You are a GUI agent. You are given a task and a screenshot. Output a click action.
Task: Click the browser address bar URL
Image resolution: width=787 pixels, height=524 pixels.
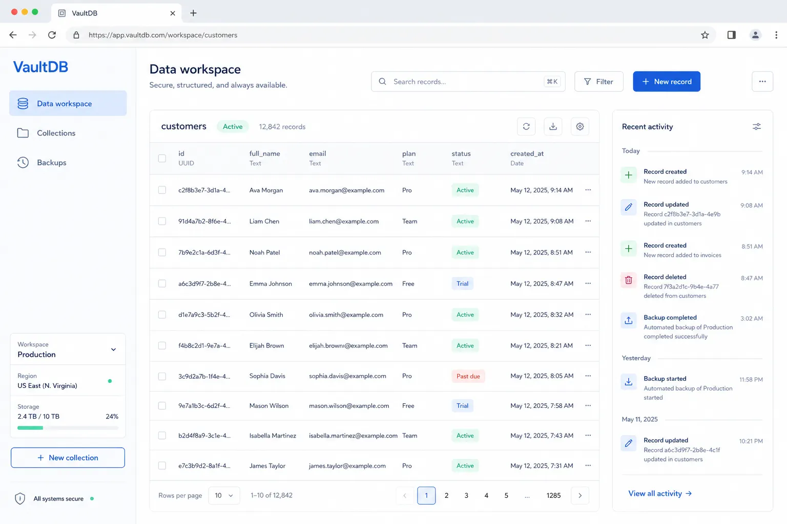(163, 35)
